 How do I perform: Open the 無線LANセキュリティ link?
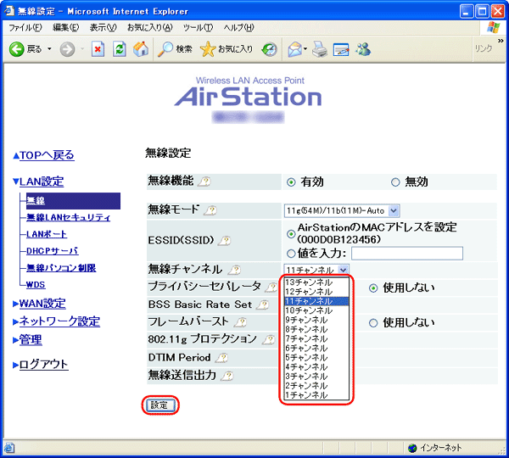68,217
